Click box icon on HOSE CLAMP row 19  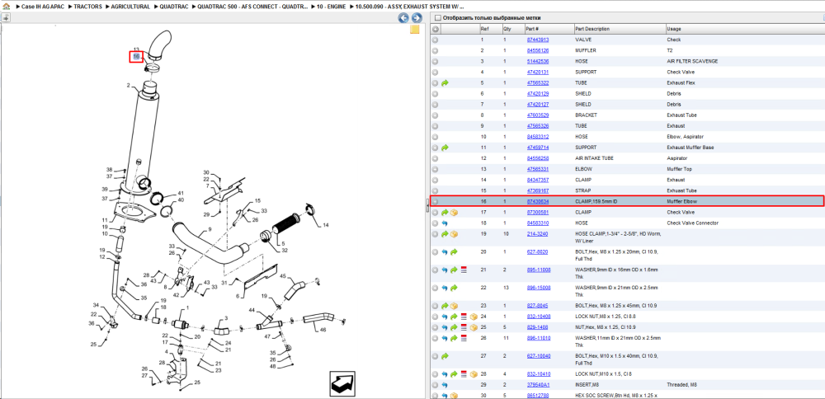(454, 234)
